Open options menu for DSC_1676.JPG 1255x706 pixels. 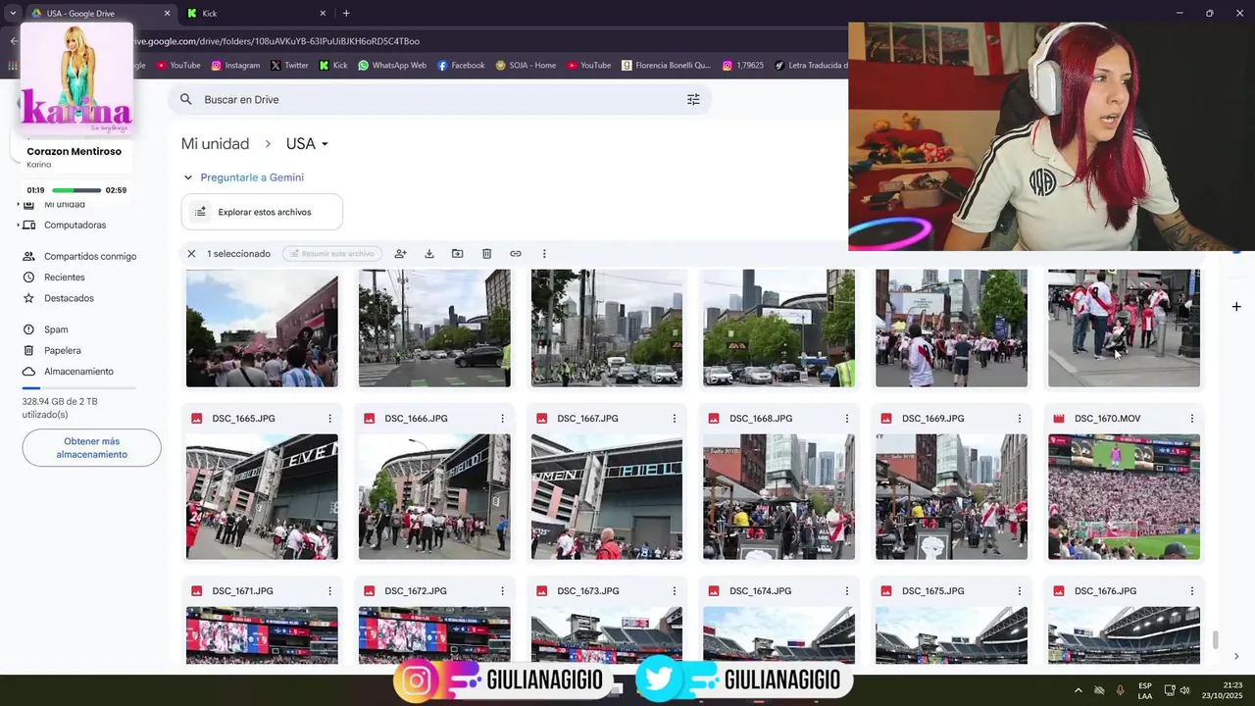1192,591
